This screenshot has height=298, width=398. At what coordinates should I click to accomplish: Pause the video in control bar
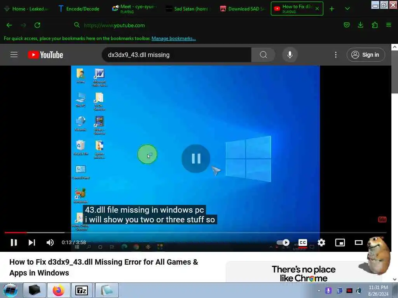click(14, 243)
